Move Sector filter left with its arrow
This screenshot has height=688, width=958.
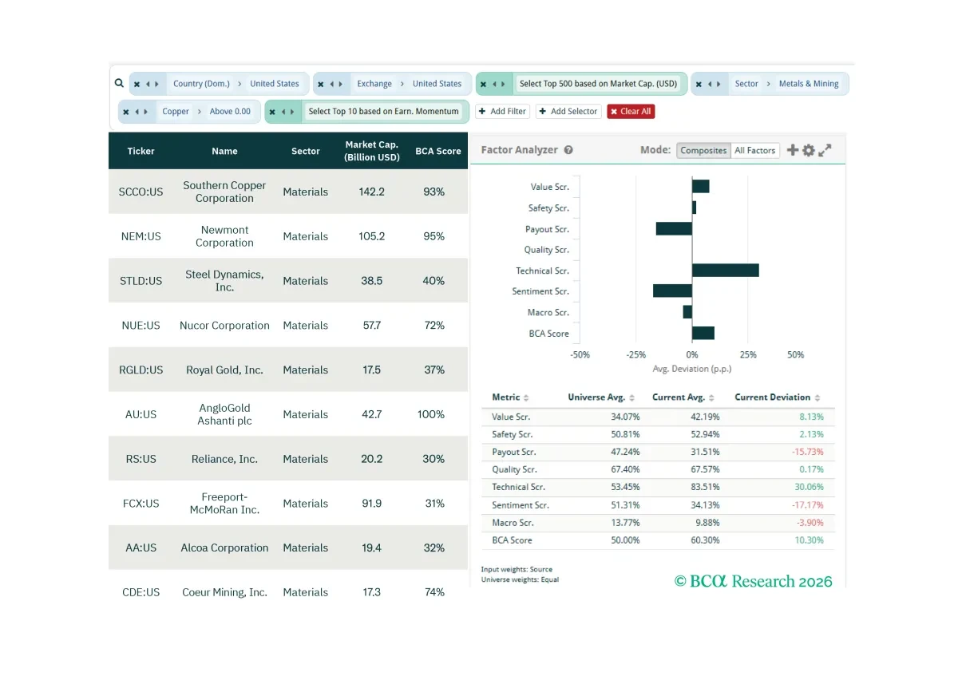[710, 84]
